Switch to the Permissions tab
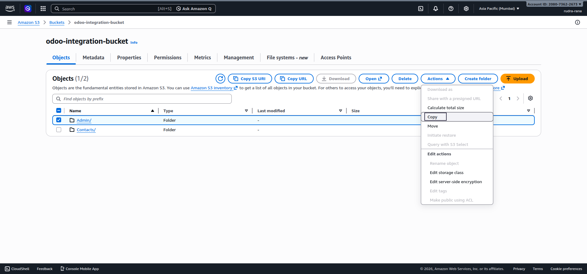This screenshot has height=274, width=587. click(x=168, y=57)
